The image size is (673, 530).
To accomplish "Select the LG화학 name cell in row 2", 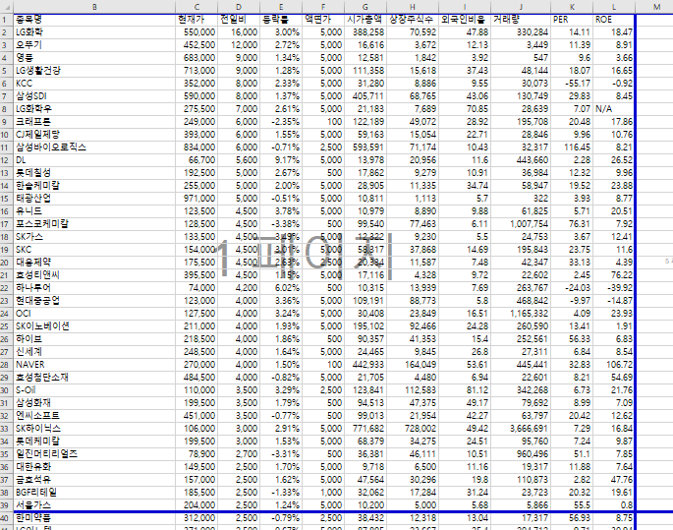I will pos(94,32).
